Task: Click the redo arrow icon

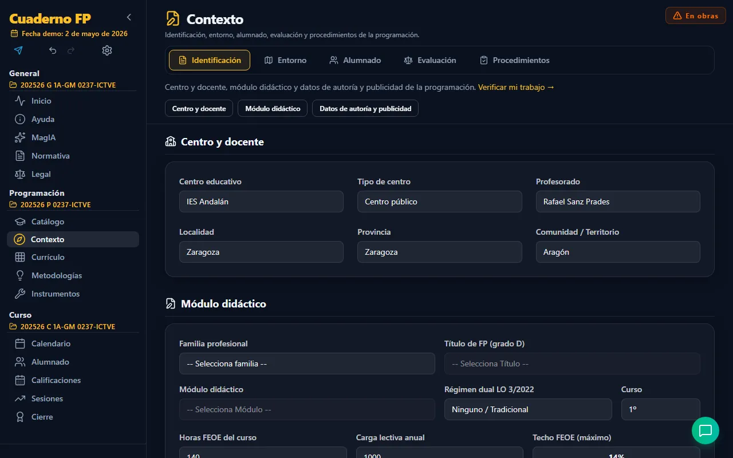Action: (71, 50)
